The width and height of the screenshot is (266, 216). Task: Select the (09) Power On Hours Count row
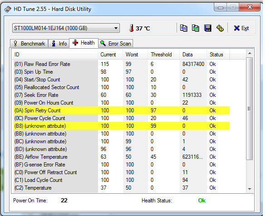(122, 103)
